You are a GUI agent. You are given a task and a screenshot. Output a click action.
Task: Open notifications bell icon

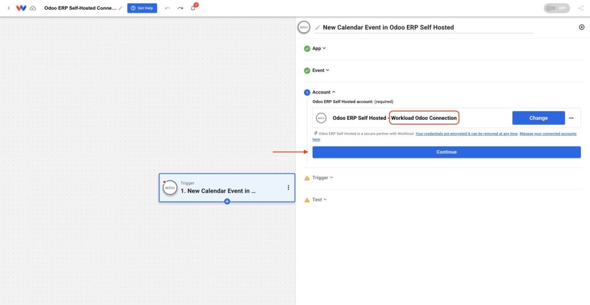pyautogui.click(x=193, y=8)
